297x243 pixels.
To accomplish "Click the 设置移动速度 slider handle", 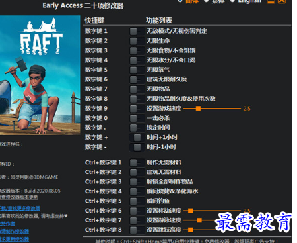I will (191, 211).
